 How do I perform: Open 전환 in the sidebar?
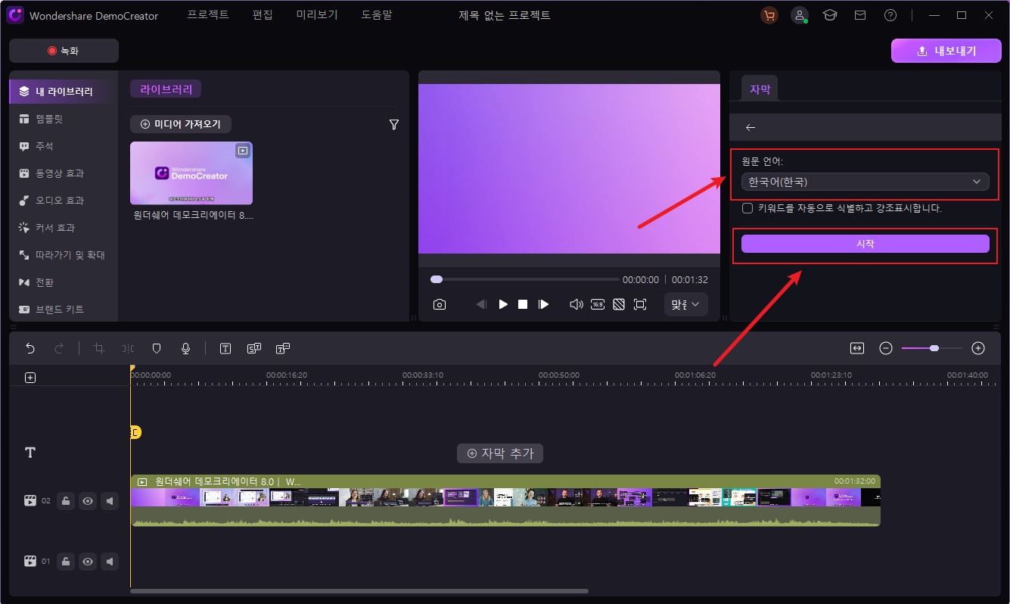click(x=64, y=282)
